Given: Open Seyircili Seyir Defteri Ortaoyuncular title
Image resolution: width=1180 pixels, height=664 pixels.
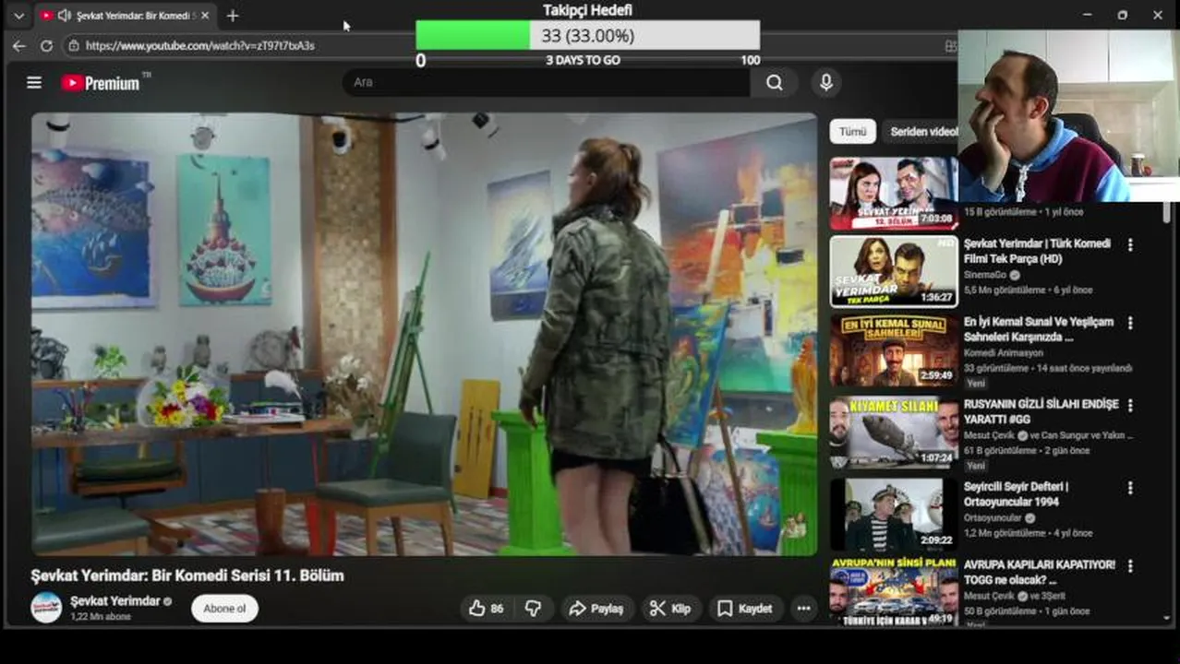Looking at the screenshot, I should (x=1016, y=494).
